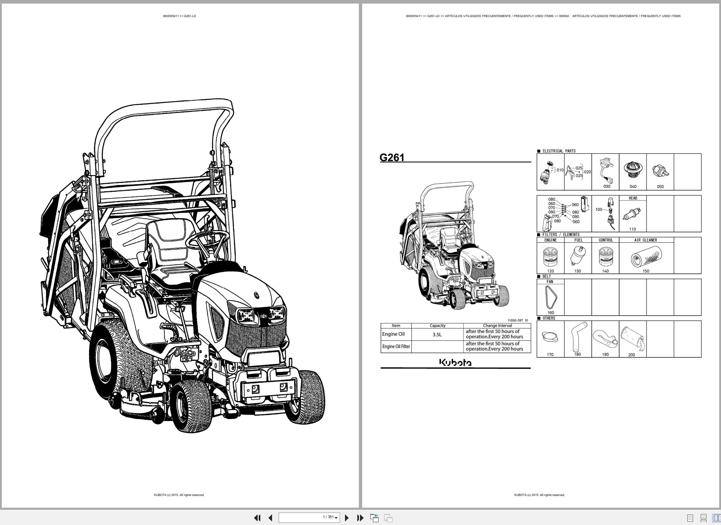
Task: Click the greyed next view navigation icon
Action: (x=388, y=518)
